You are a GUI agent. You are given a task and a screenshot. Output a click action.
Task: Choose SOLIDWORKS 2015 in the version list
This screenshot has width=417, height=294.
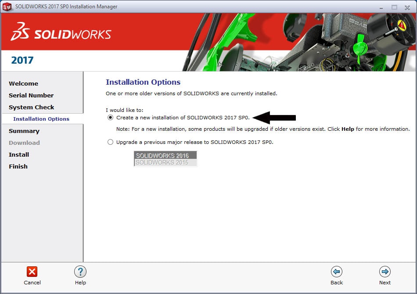(x=165, y=162)
